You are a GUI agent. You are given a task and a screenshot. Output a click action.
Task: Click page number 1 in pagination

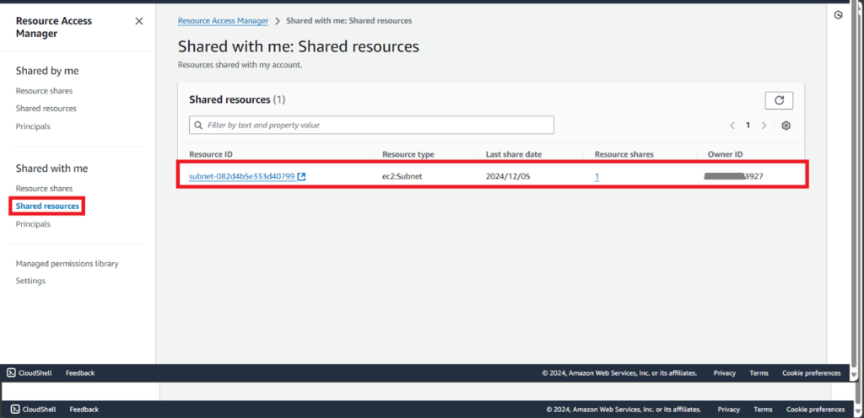(748, 126)
